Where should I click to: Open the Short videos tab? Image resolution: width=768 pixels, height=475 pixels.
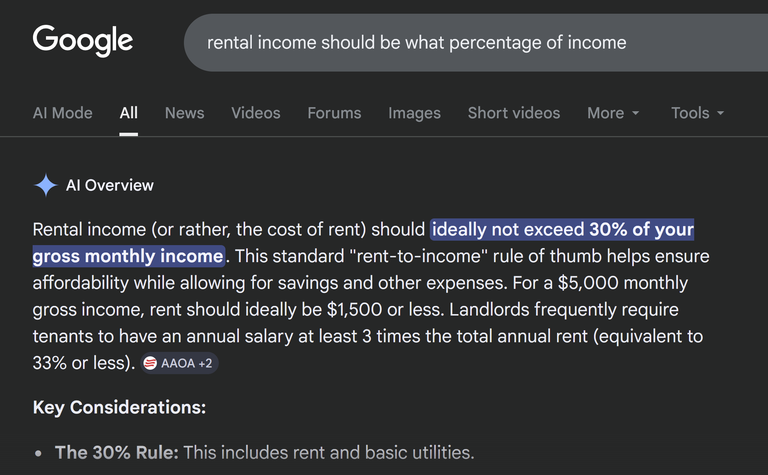[514, 113]
